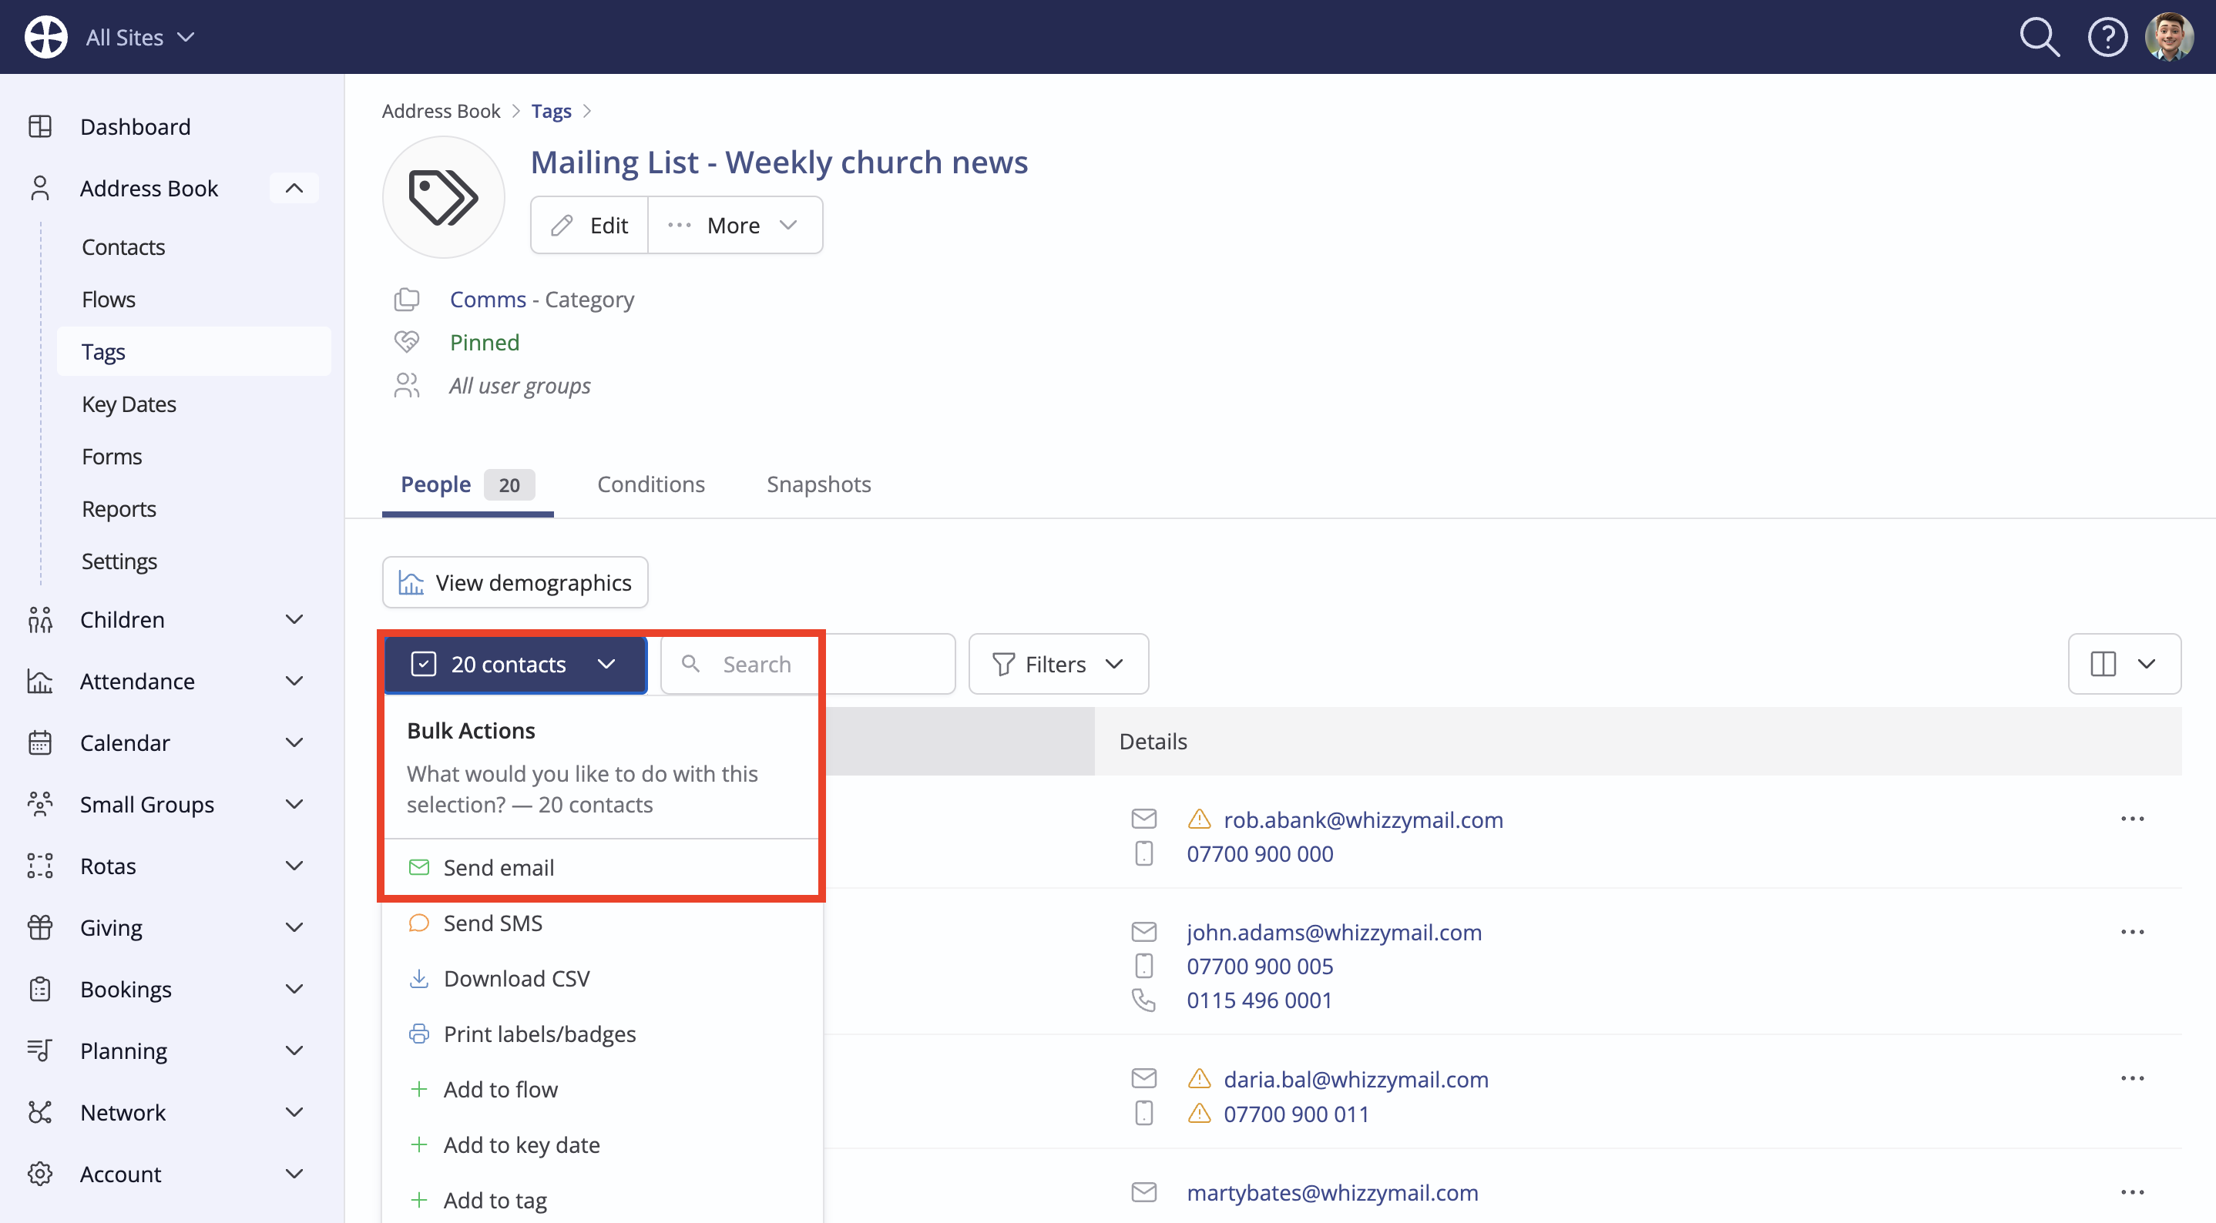This screenshot has height=1223, width=2216.
Task: Click the Send email envelope icon
Action: tap(419, 867)
